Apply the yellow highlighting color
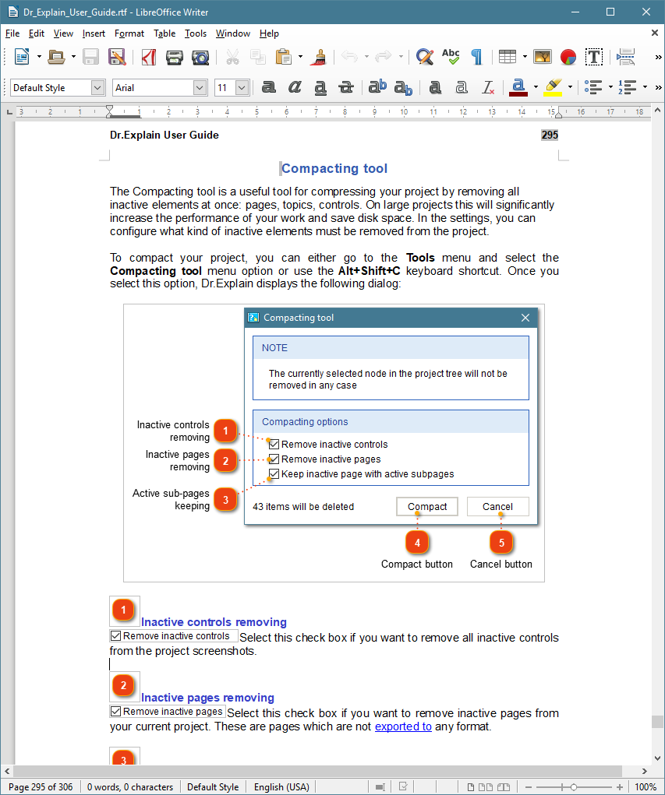Viewport: 665px width, 795px height. click(x=553, y=87)
